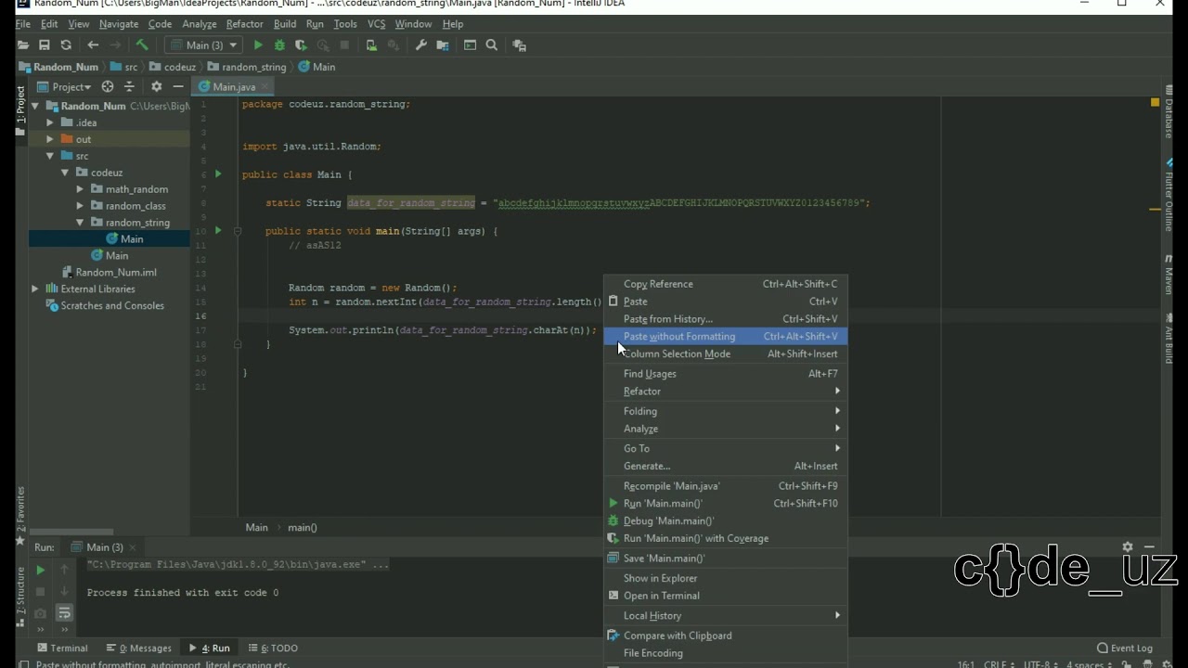Switch to the Main.java editor tab

coord(233,87)
